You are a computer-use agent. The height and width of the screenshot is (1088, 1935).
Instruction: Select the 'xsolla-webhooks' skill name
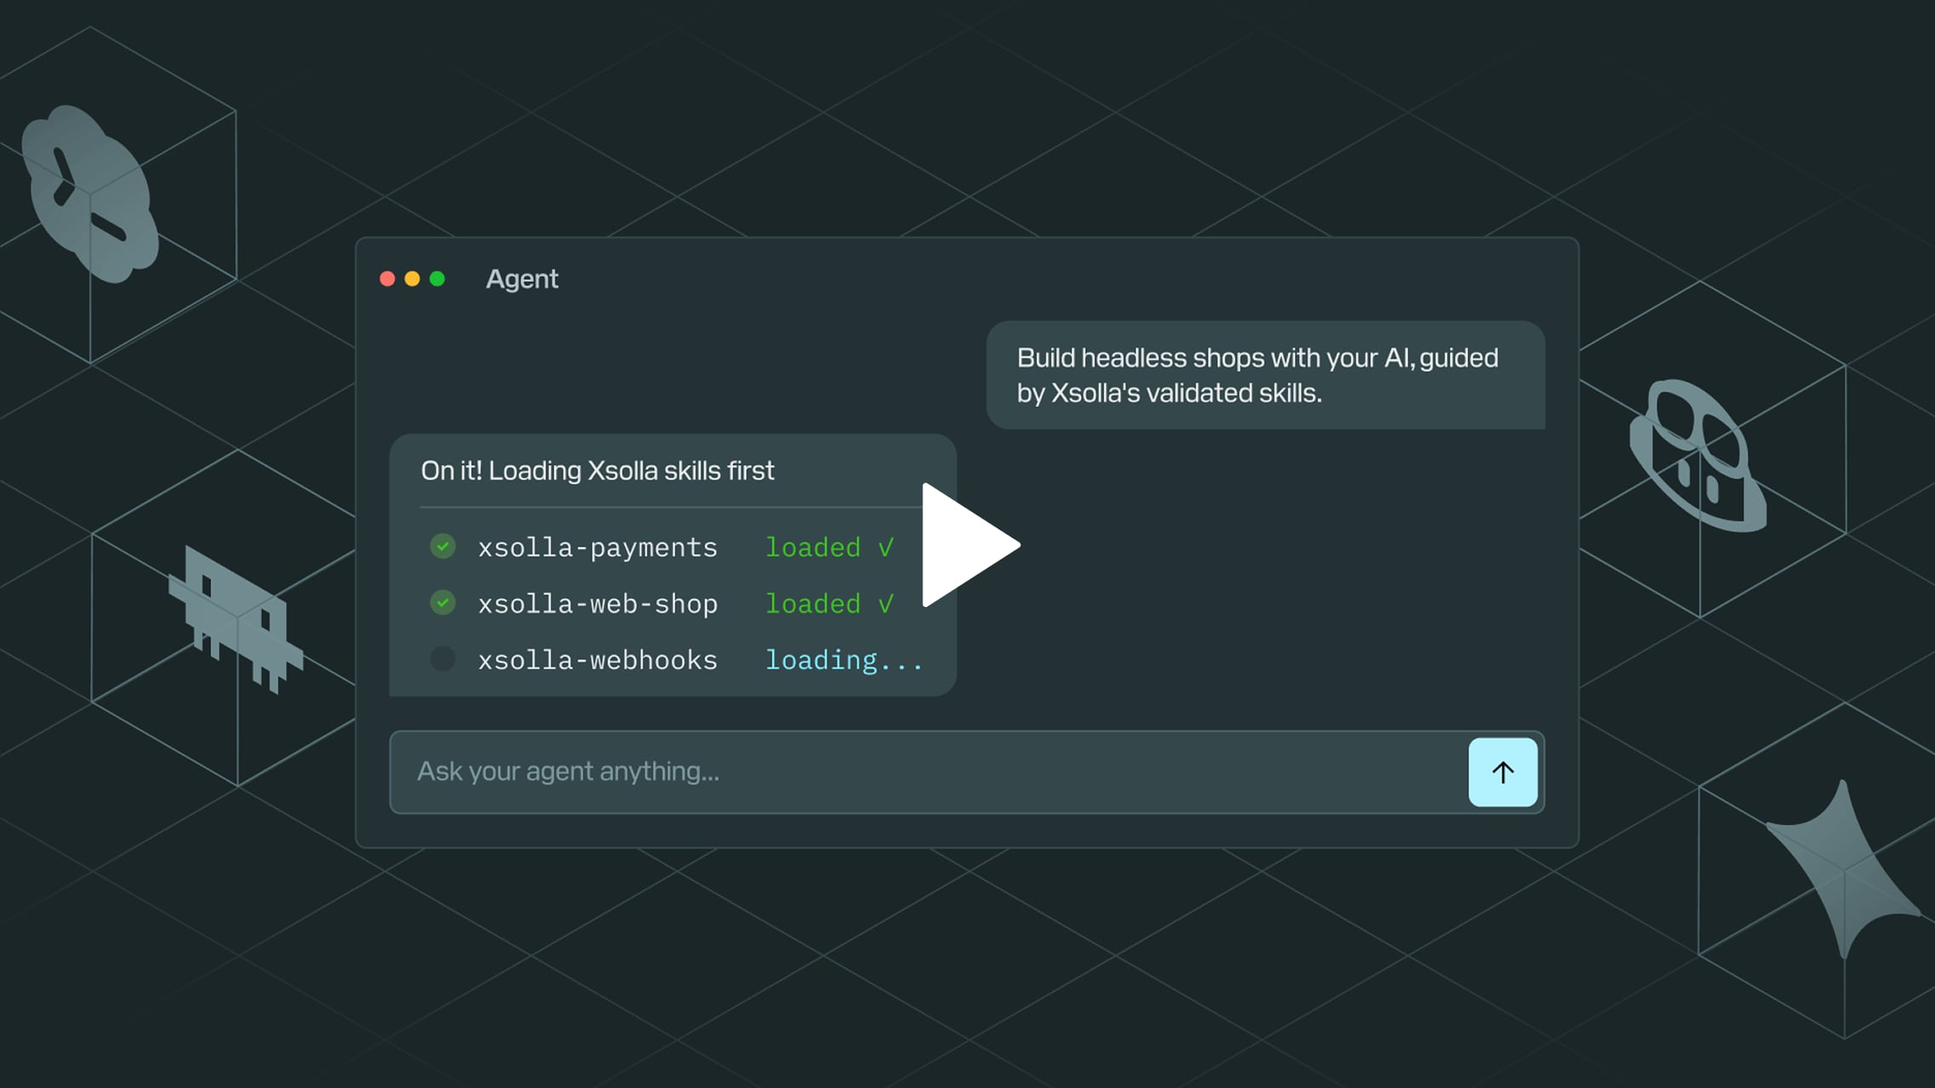click(598, 660)
